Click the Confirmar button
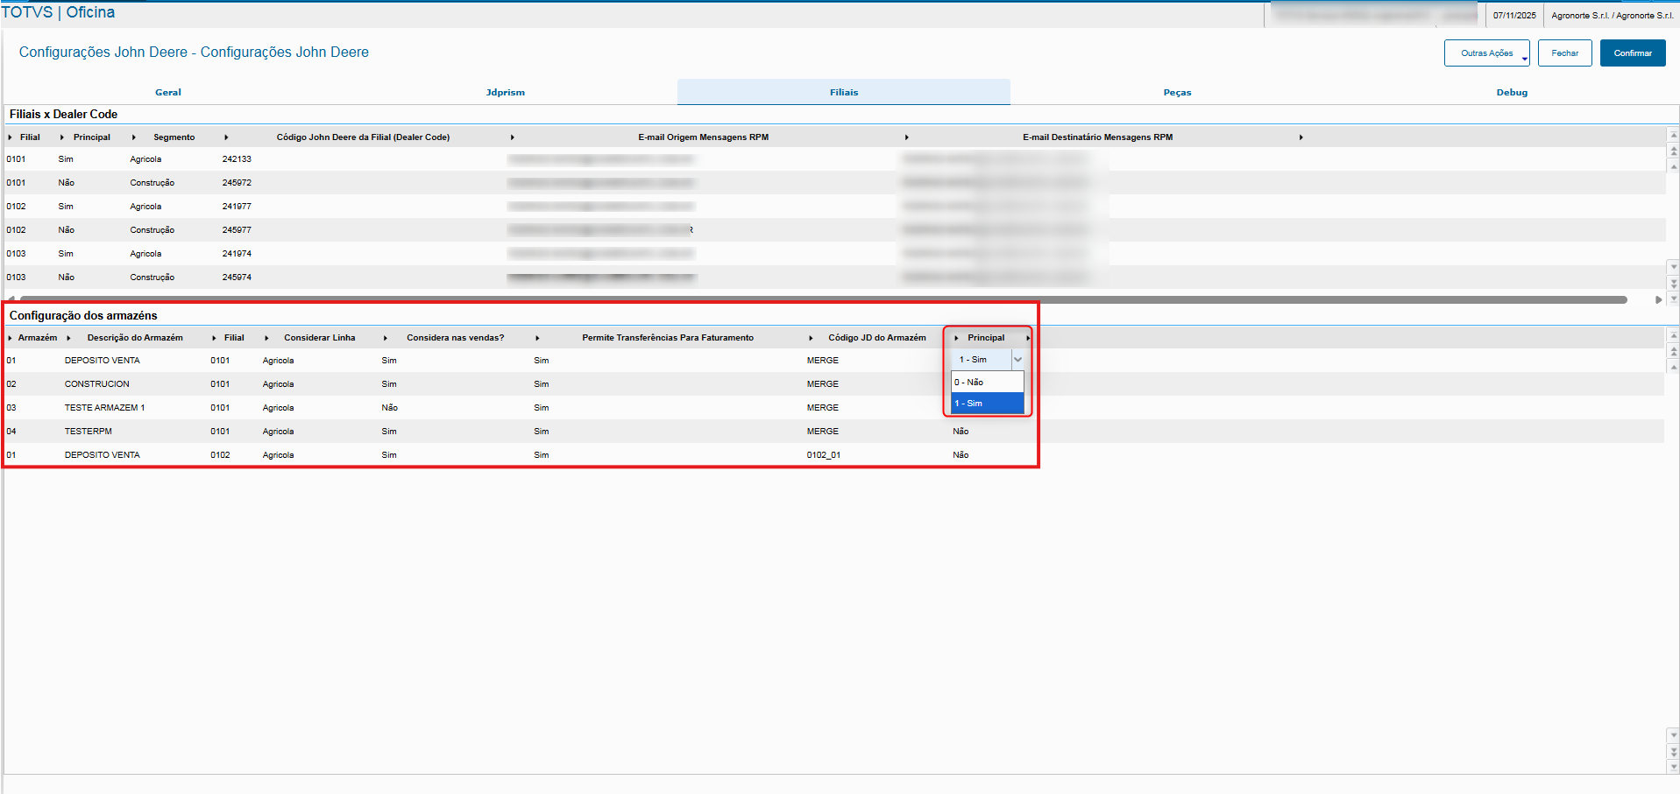 (1633, 53)
